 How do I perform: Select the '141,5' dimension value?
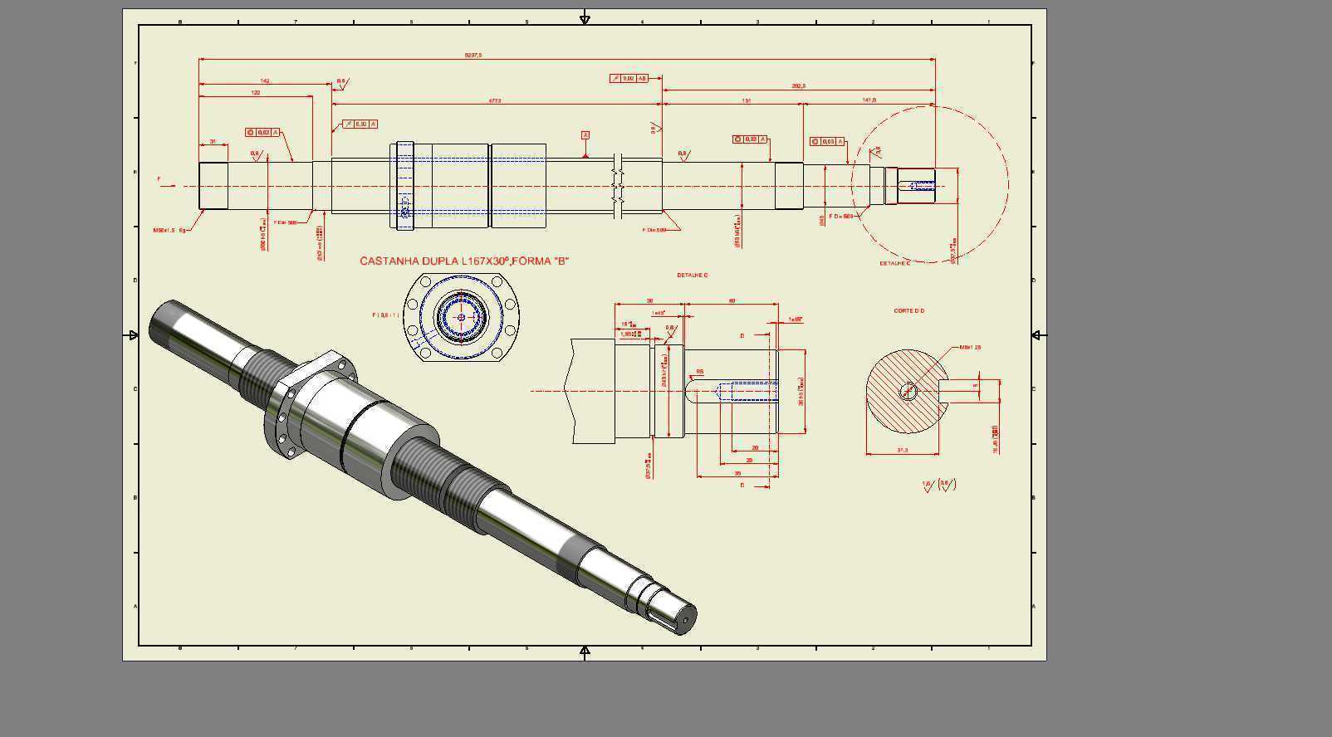(869, 100)
